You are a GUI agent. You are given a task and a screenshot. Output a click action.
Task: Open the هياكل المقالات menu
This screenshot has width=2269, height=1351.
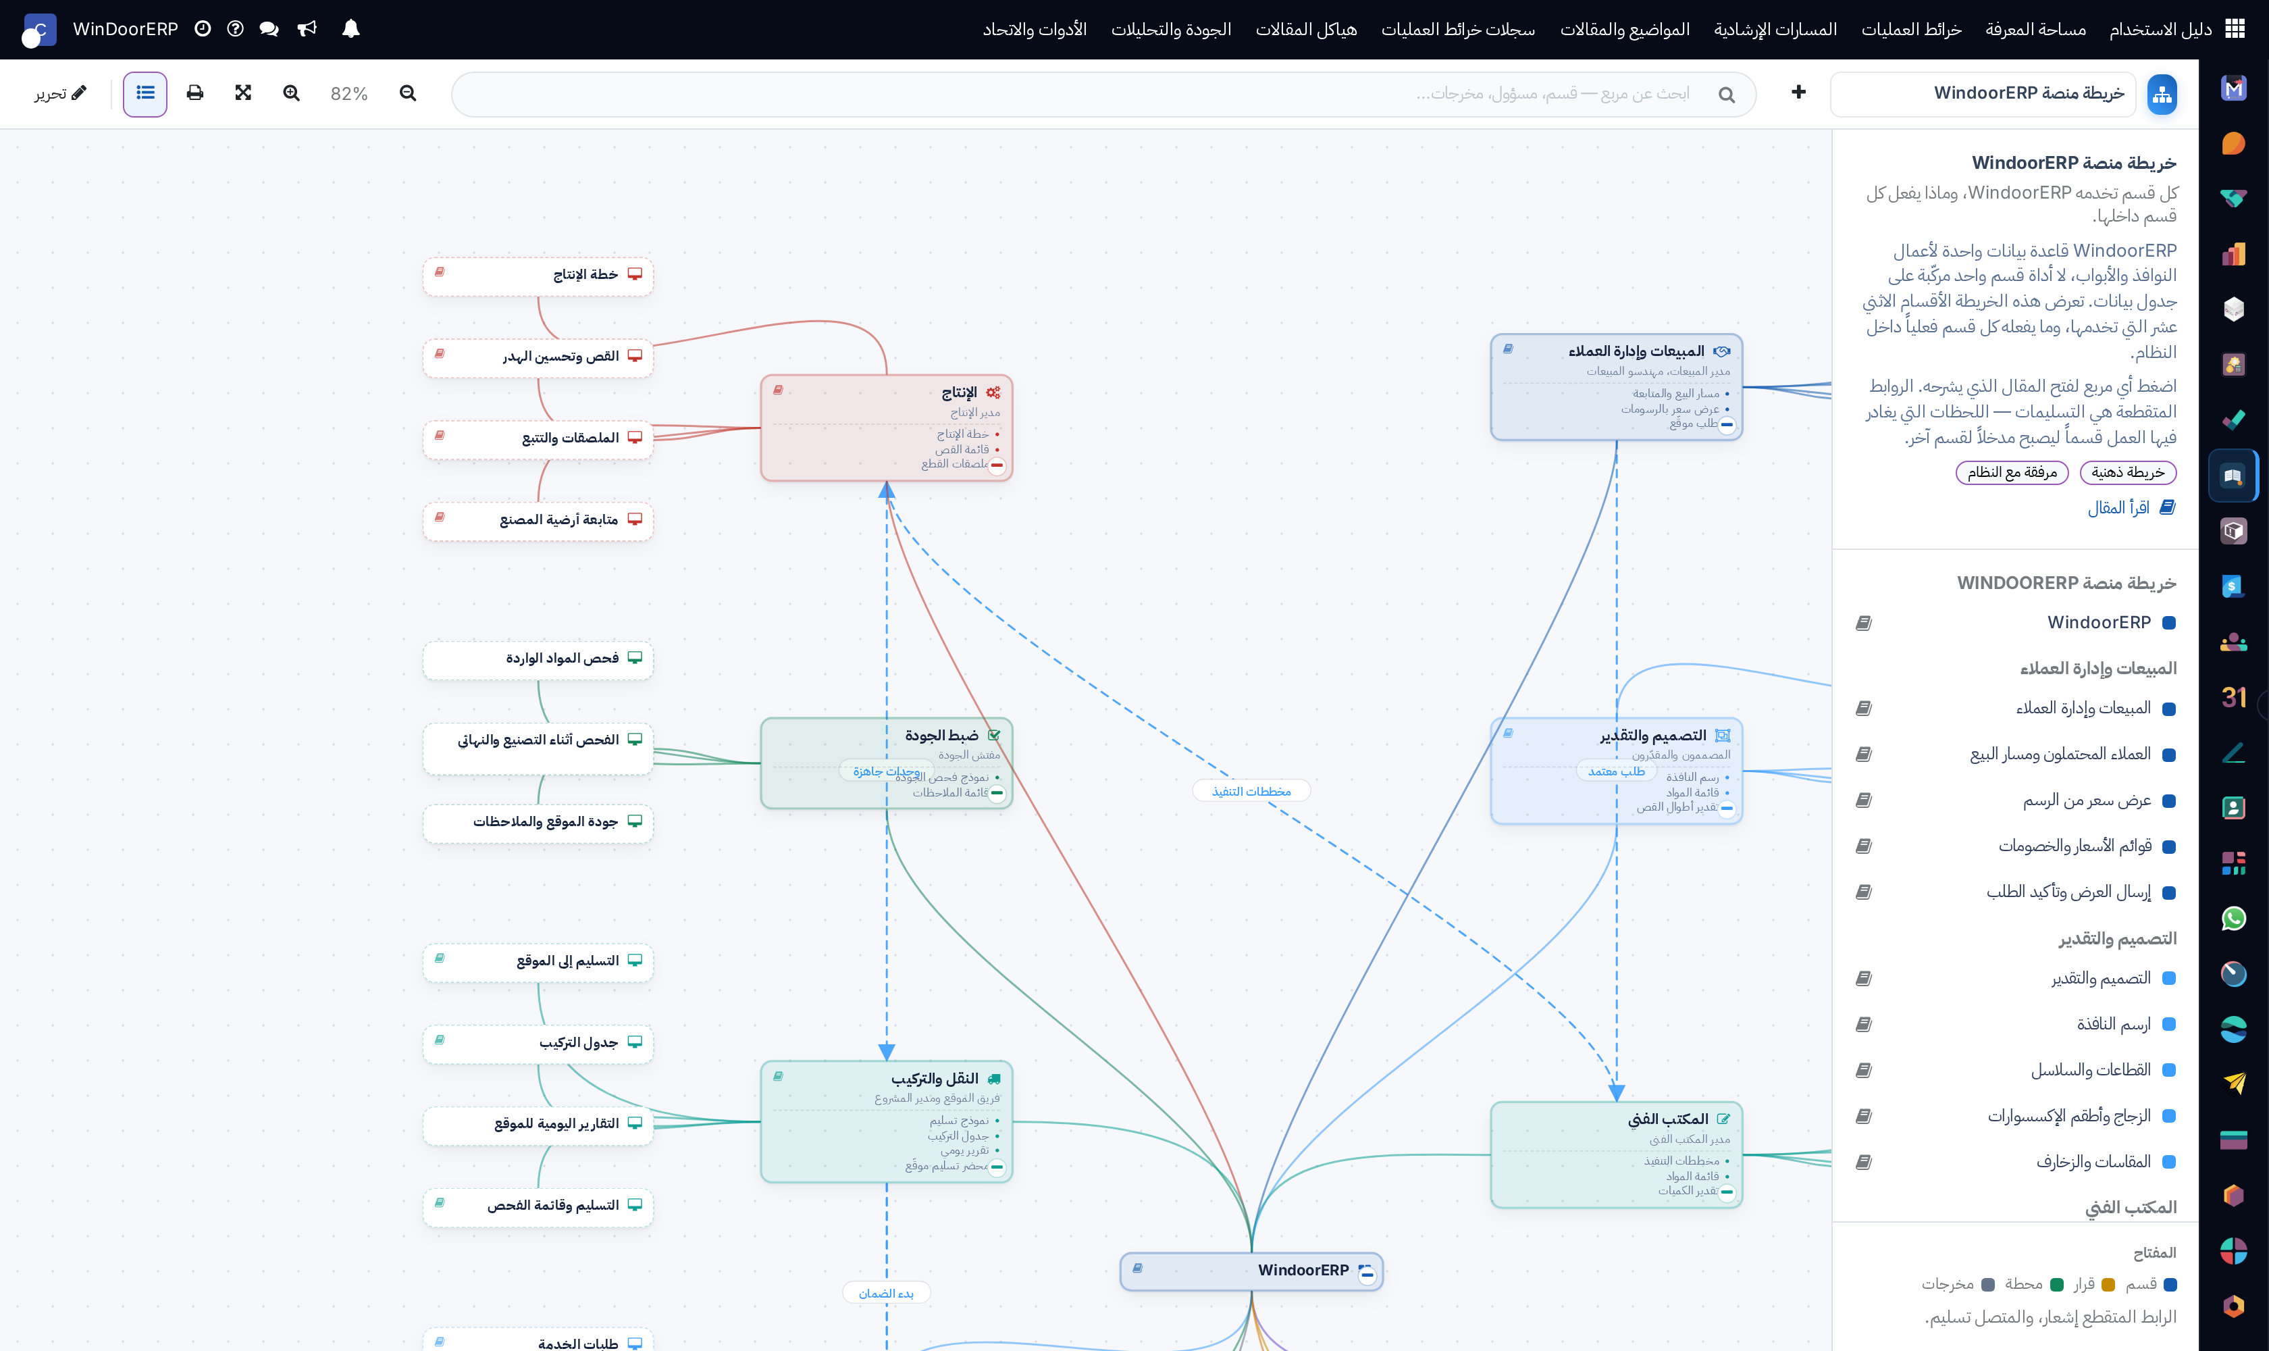tap(1306, 29)
